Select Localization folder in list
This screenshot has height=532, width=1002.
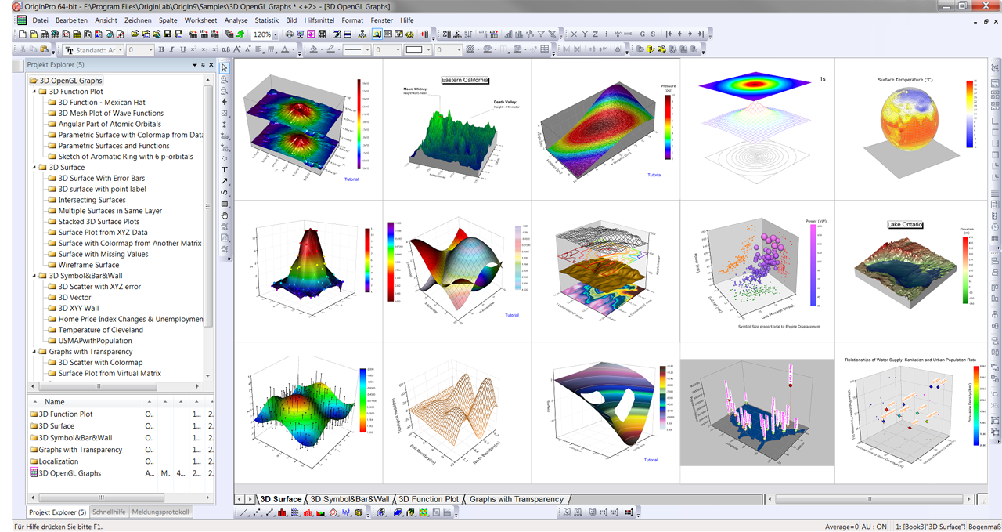click(59, 461)
